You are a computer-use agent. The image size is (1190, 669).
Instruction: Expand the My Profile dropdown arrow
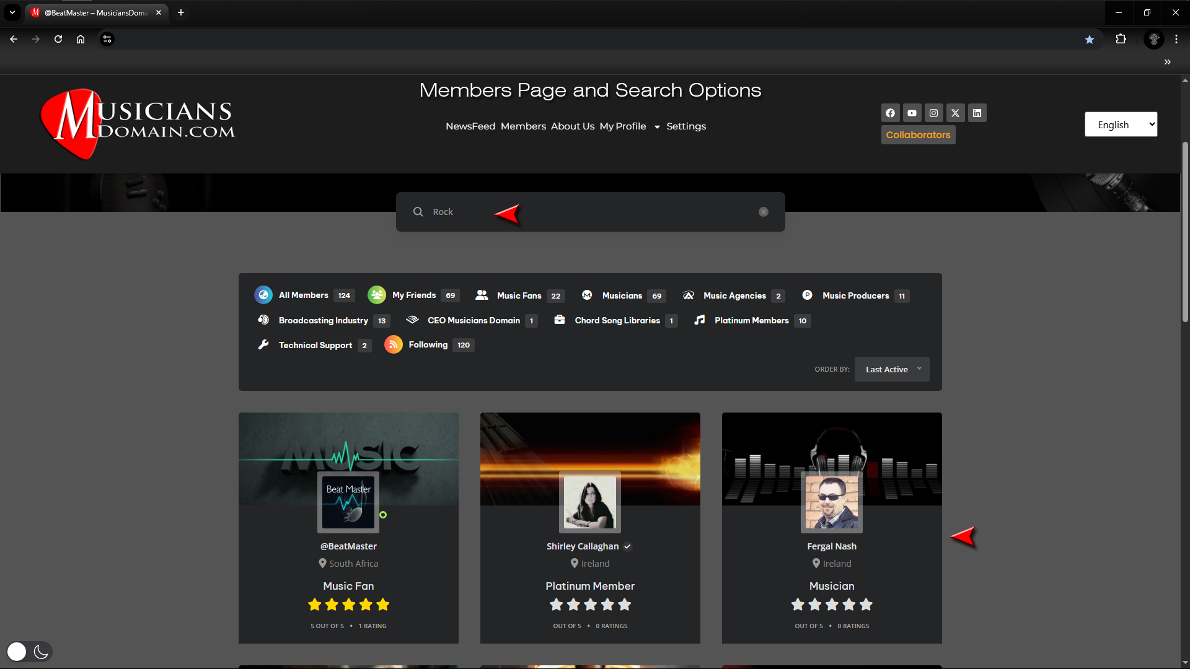coord(657,127)
